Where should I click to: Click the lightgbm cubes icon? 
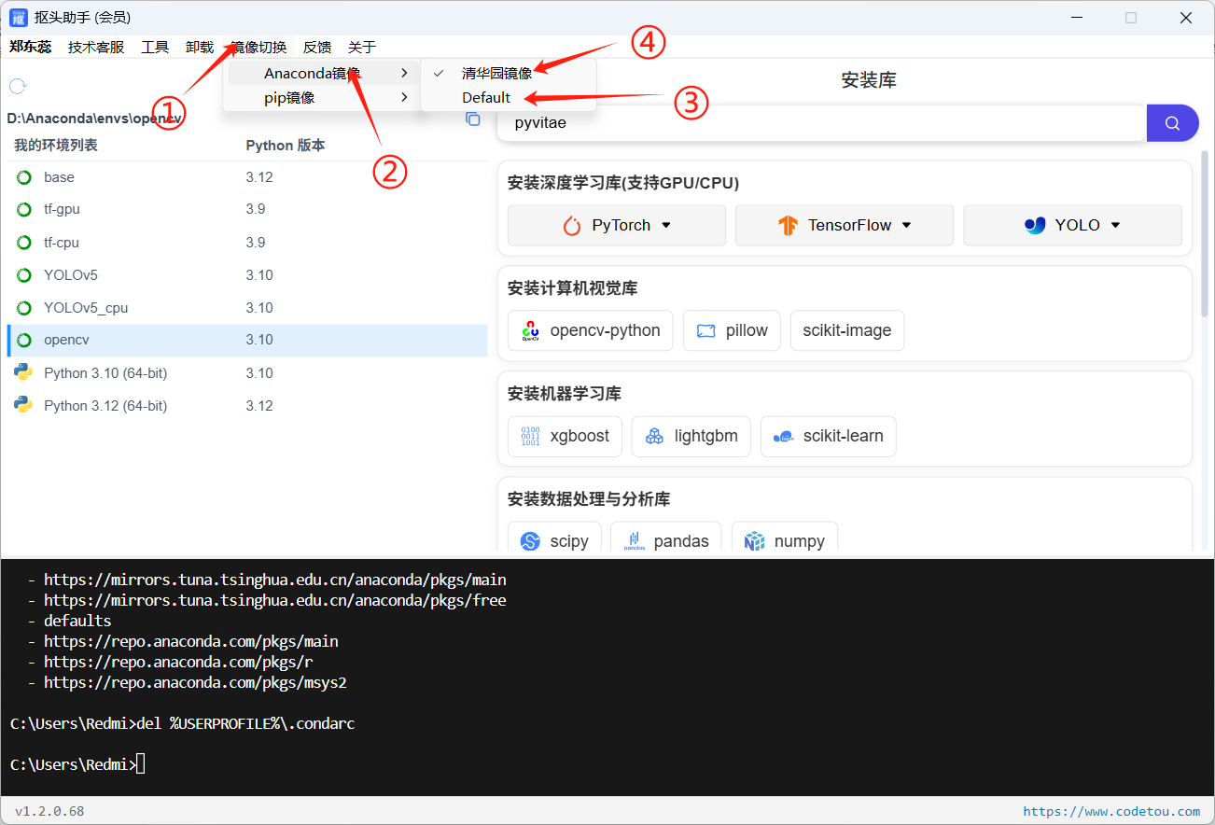[655, 436]
